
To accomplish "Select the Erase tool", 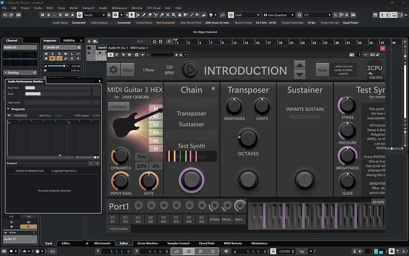I will point(150,15).
